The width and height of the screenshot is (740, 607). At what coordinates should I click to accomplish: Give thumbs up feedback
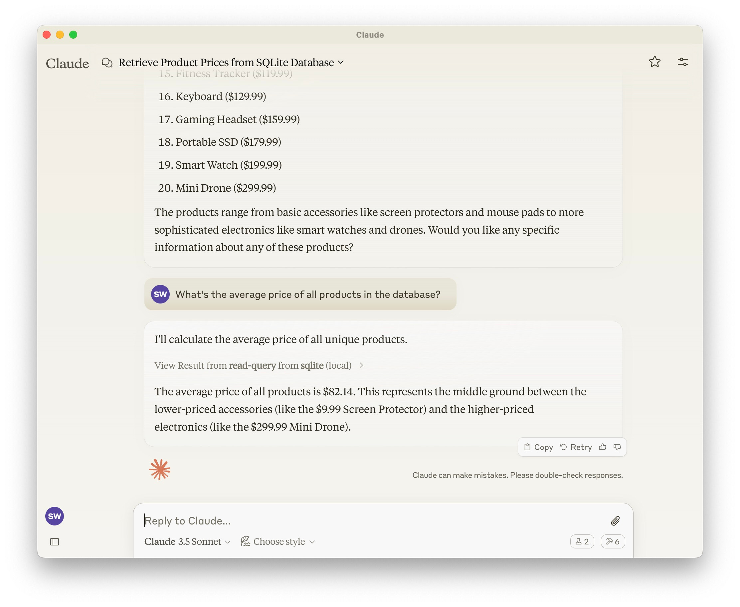[x=602, y=447]
